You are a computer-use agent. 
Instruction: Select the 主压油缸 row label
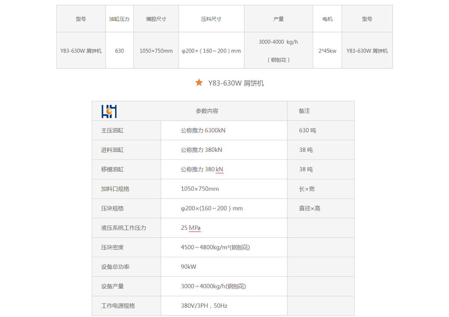click(112, 131)
